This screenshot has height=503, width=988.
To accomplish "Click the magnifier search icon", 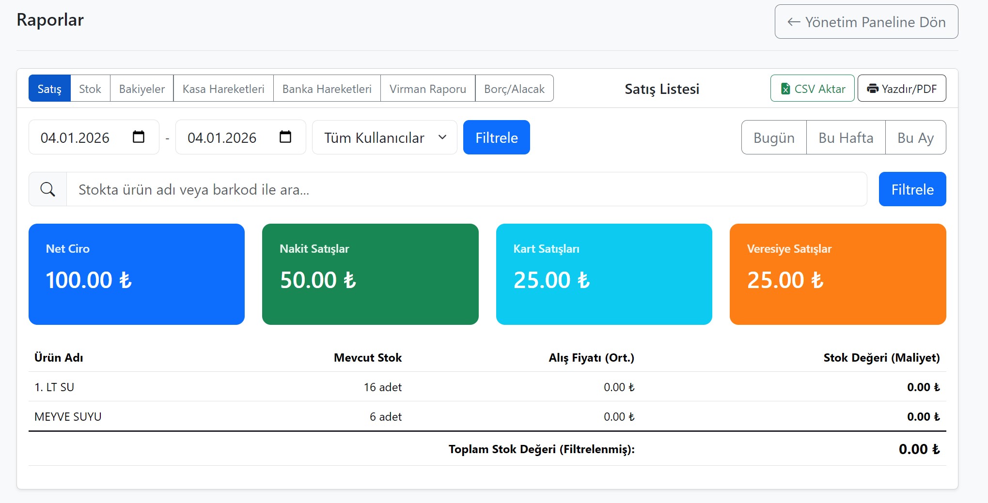I will pos(47,189).
